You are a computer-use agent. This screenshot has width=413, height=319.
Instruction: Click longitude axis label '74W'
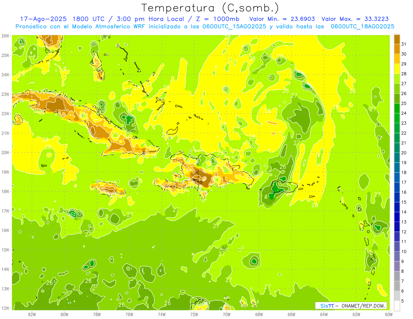(162, 314)
